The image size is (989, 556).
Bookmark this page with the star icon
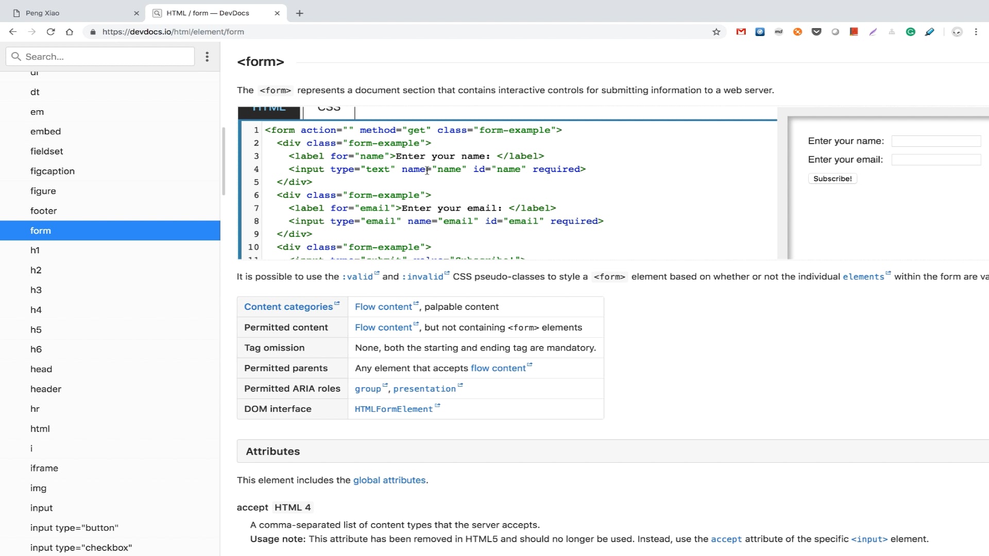716,32
